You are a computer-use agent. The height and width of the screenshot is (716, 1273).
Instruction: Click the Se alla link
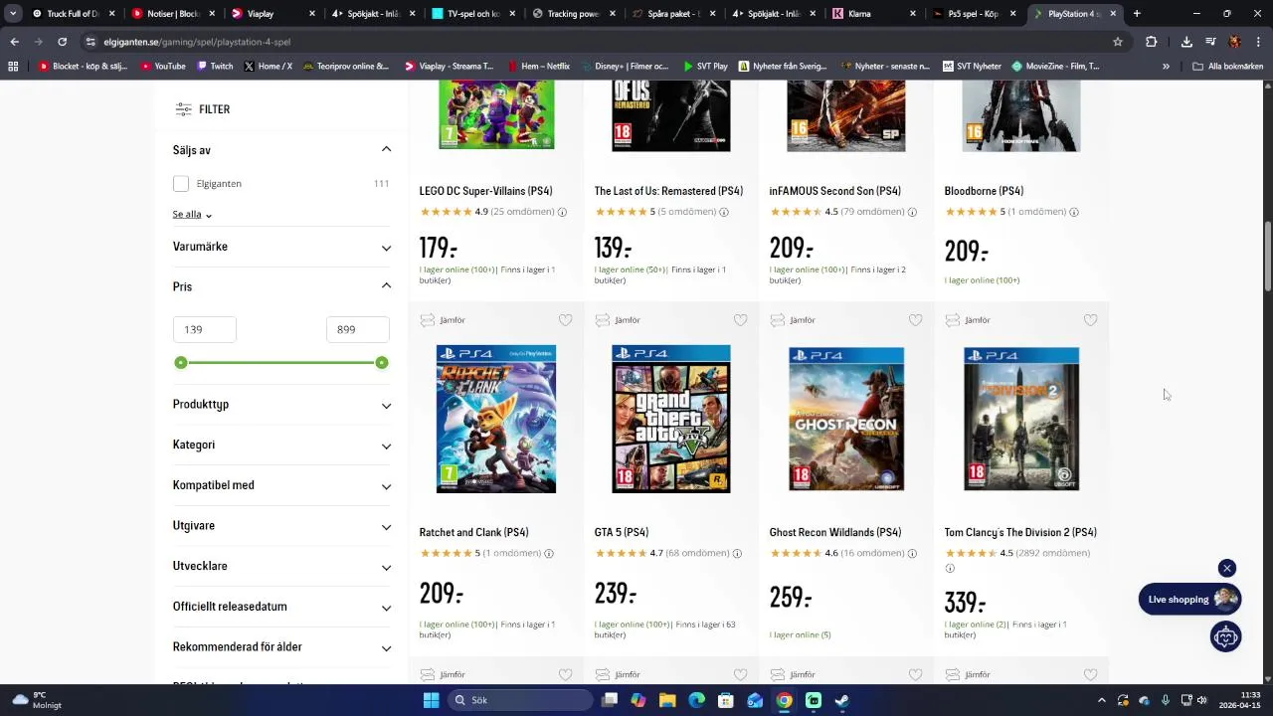click(192, 214)
